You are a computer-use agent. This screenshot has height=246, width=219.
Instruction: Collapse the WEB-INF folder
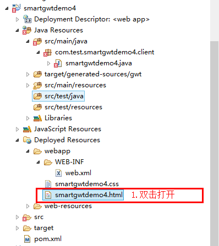click(x=38, y=162)
